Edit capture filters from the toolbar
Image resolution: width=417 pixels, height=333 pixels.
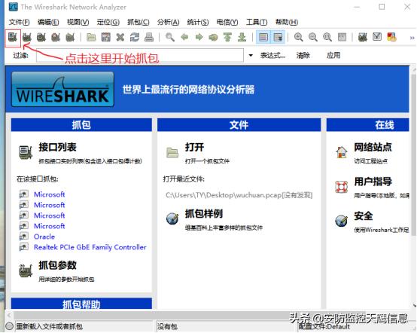click(x=363, y=37)
